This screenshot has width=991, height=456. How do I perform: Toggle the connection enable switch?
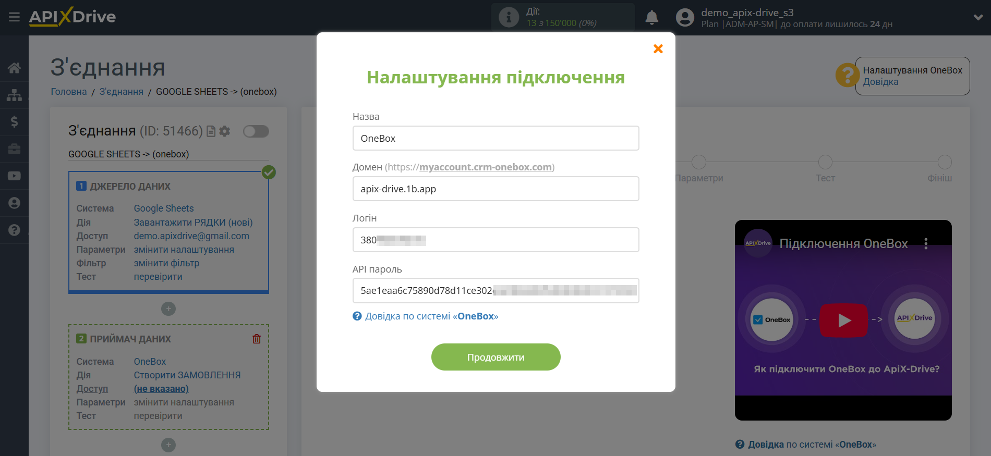pos(256,131)
